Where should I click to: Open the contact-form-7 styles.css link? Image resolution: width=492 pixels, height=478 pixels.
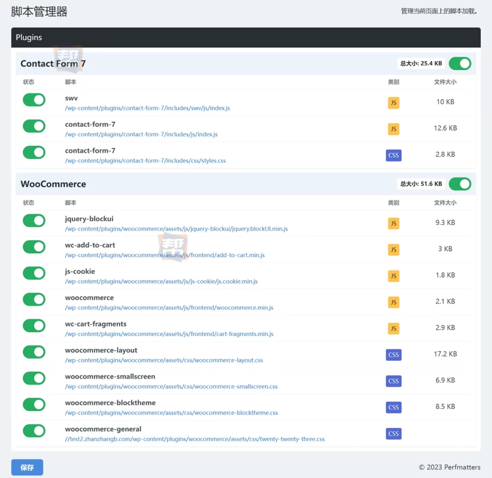pyautogui.click(x=145, y=160)
